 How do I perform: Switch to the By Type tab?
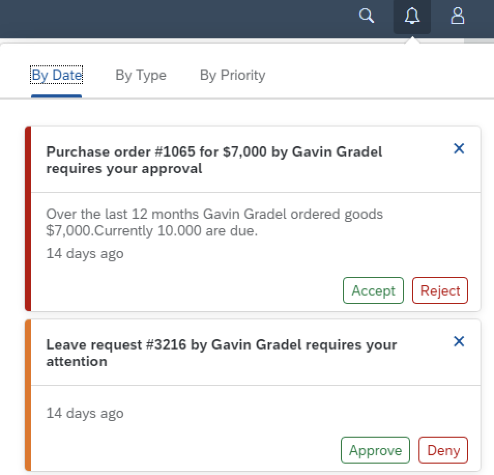141,75
